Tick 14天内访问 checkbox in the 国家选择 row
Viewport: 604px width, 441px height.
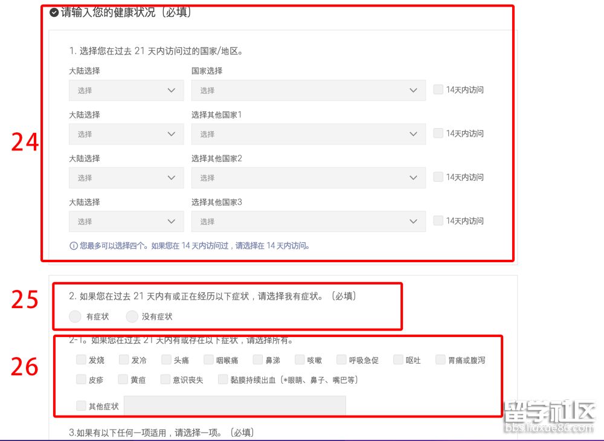[x=438, y=89]
